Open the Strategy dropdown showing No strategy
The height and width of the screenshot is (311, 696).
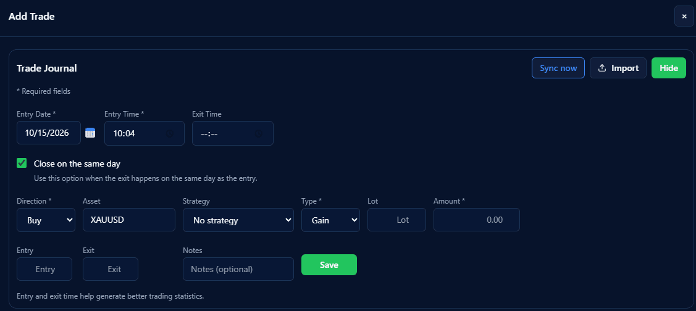(238, 220)
